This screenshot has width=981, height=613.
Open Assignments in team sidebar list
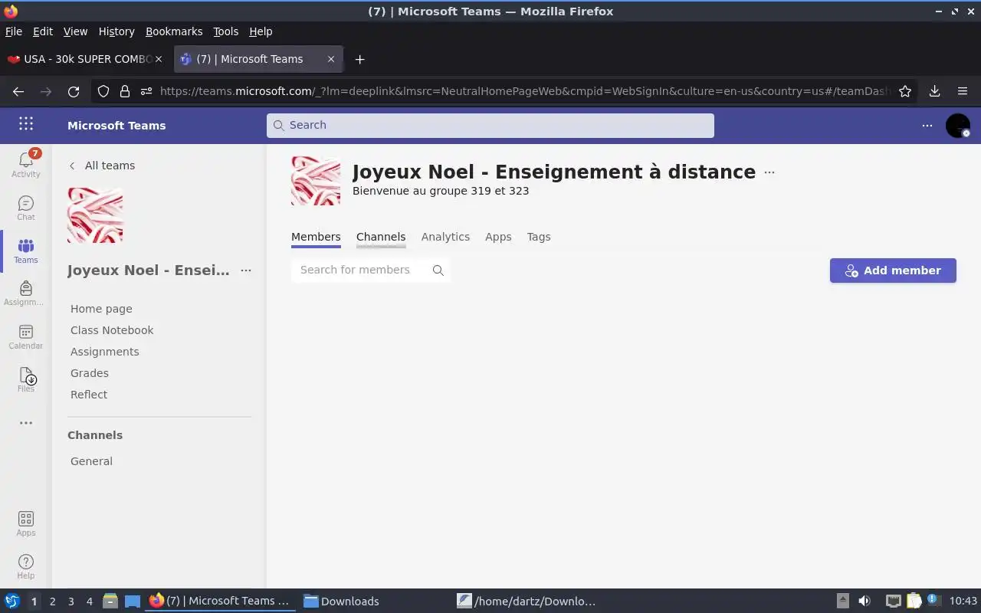105,352
